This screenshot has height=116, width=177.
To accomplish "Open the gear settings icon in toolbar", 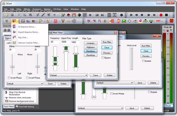I will [x=122, y=15].
